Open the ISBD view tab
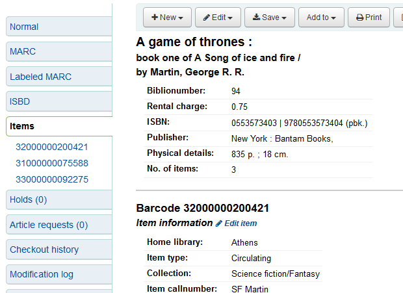The image size is (403, 293). (x=20, y=101)
